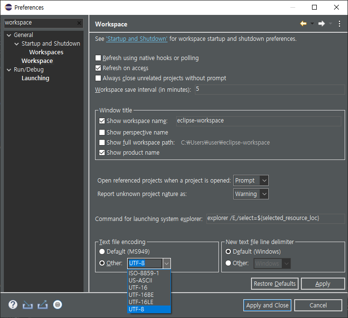348x318 pixels.
Task: Select Launching under Run/Debug
Action: click(x=36, y=78)
